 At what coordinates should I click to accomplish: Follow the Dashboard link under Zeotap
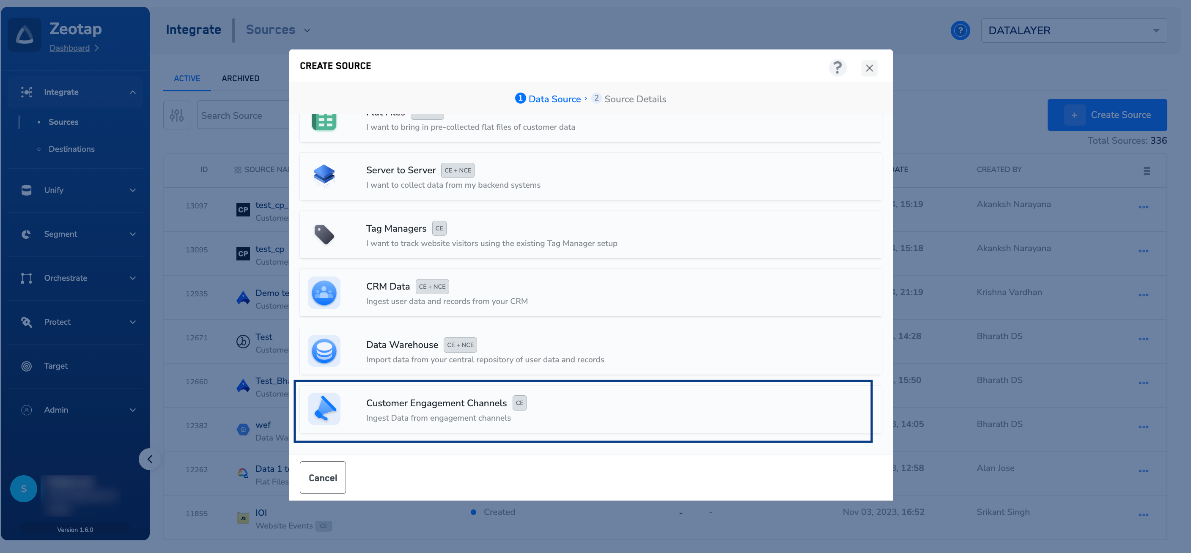click(69, 48)
